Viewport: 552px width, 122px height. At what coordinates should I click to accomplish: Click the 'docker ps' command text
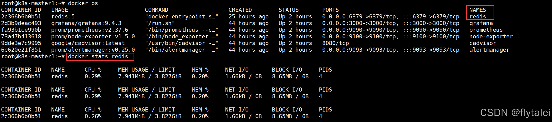(83, 3)
